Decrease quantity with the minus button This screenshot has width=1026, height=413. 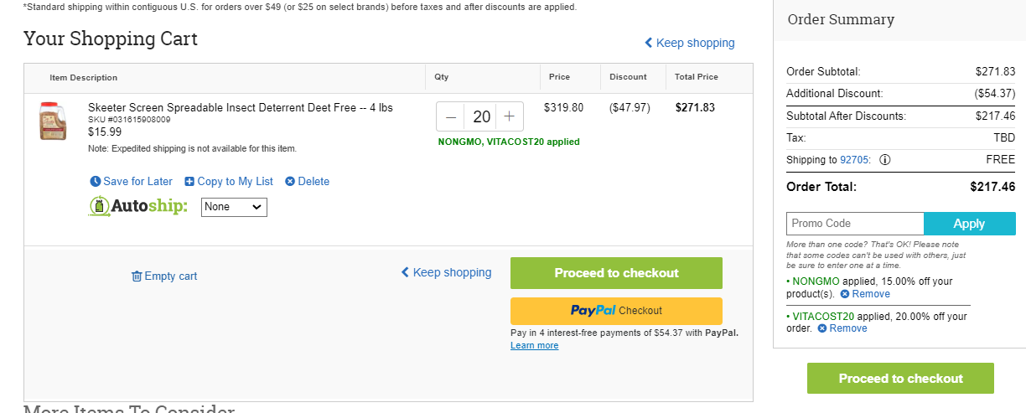click(x=451, y=117)
